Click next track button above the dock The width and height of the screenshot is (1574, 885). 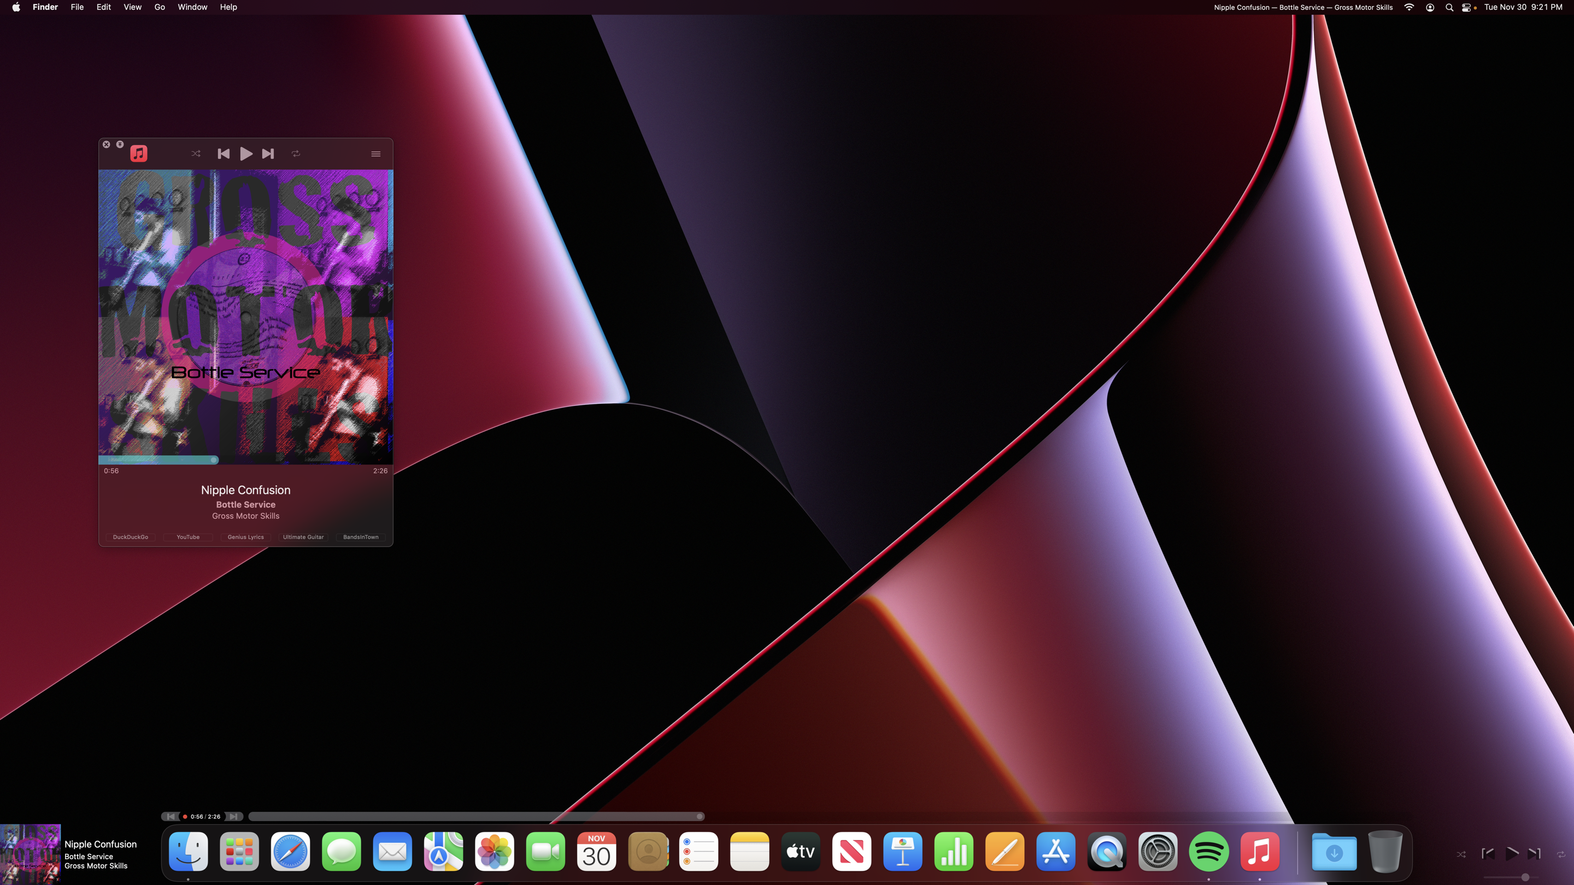click(x=234, y=817)
